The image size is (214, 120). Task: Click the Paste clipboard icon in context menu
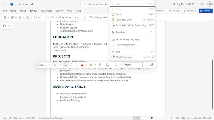click(x=113, y=14)
